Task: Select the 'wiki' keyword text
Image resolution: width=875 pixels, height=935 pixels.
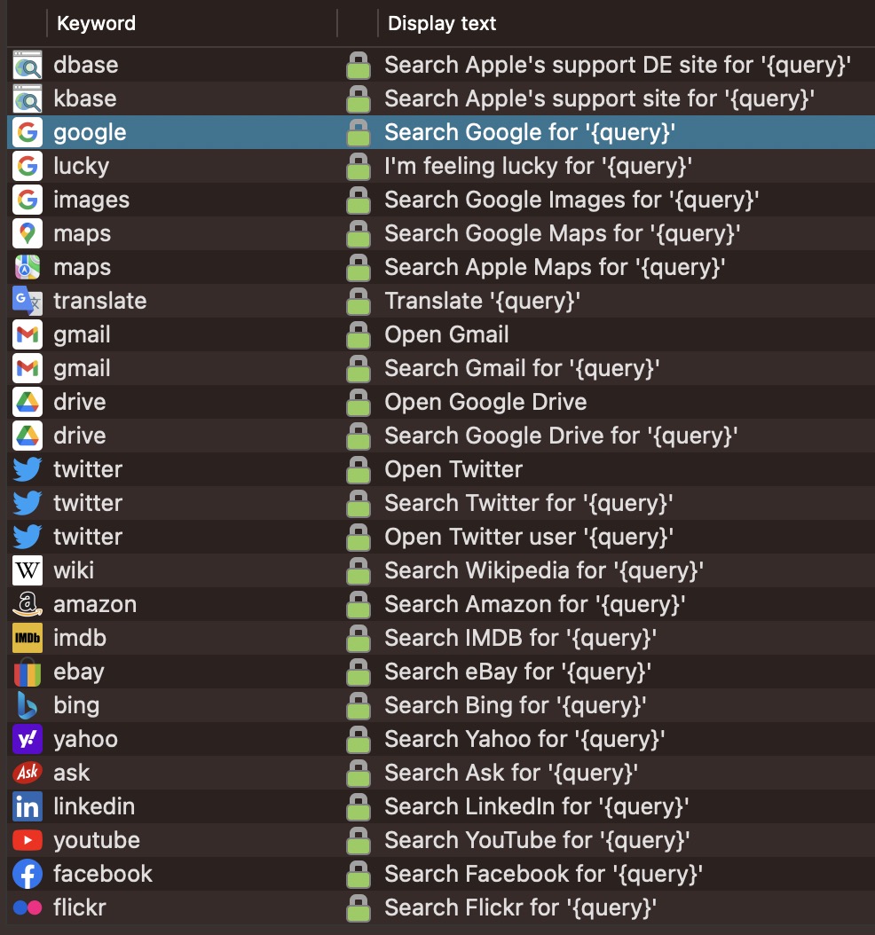Action: [74, 570]
